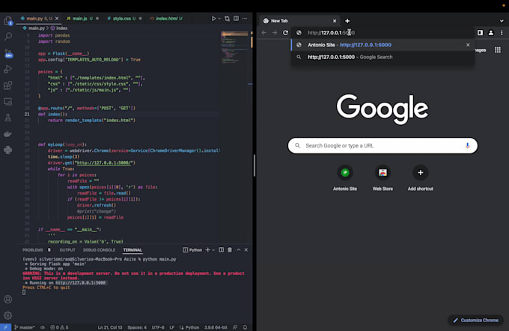Open the Accounts menu in VS Code
Image resolution: width=509 pixels, height=331 pixels.
click(x=7, y=299)
